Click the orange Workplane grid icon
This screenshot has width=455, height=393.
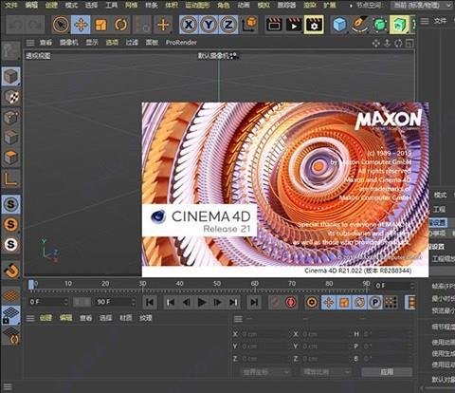[x=11, y=295]
